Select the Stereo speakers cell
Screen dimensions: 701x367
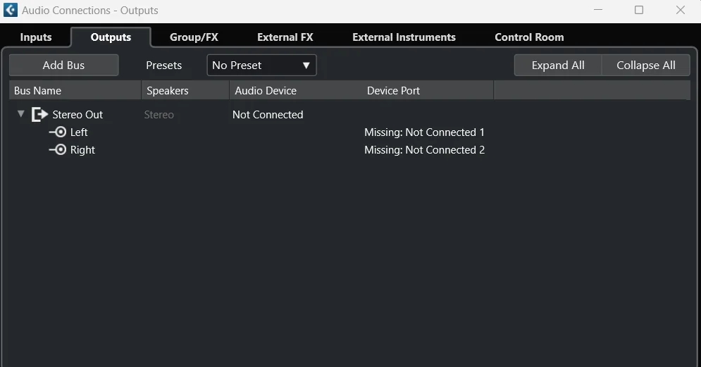pos(159,114)
